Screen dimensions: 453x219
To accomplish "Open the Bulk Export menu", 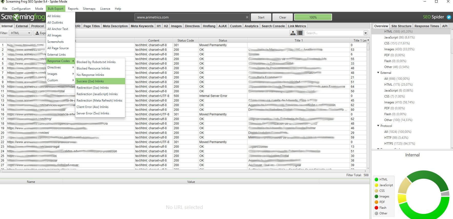I will pos(56,9).
